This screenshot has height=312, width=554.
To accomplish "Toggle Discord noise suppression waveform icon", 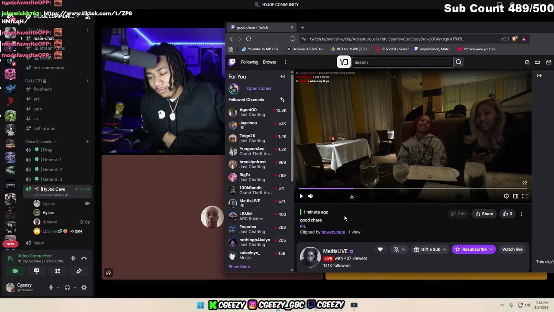I will point(74,258).
